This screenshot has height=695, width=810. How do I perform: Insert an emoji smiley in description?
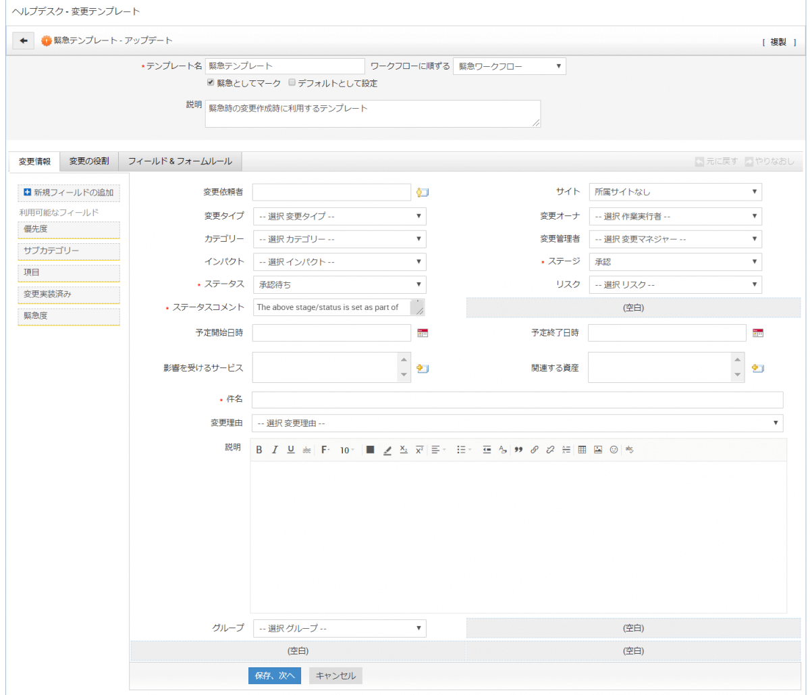click(x=614, y=450)
